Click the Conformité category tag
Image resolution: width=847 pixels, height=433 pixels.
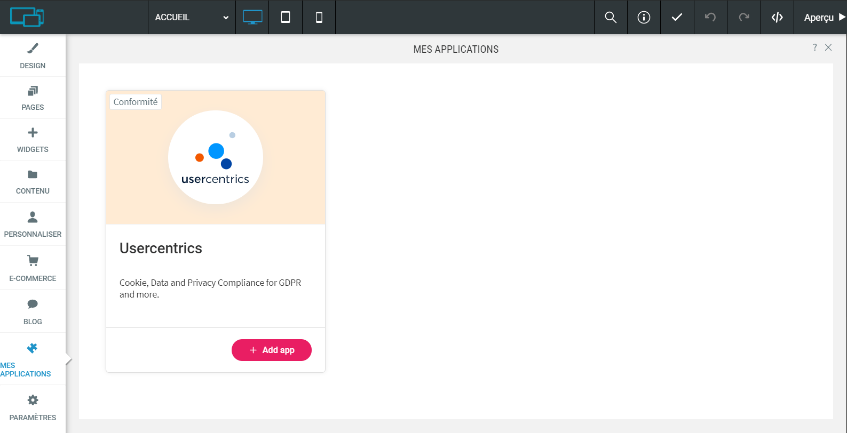pos(136,102)
